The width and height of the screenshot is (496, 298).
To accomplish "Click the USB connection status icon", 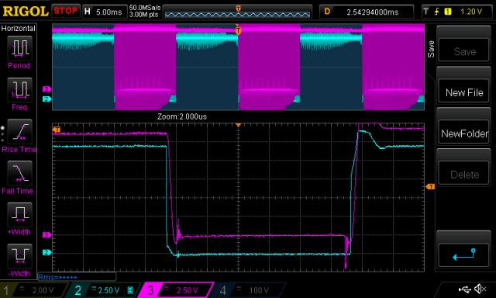I will (x=464, y=289).
